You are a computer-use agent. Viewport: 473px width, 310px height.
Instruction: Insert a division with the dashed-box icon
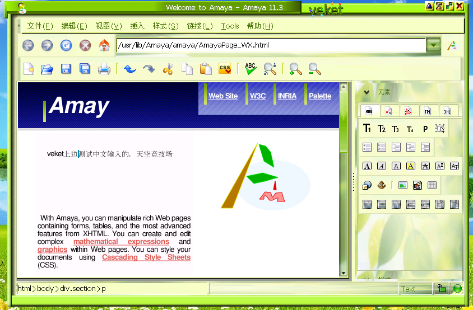coord(440,129)
